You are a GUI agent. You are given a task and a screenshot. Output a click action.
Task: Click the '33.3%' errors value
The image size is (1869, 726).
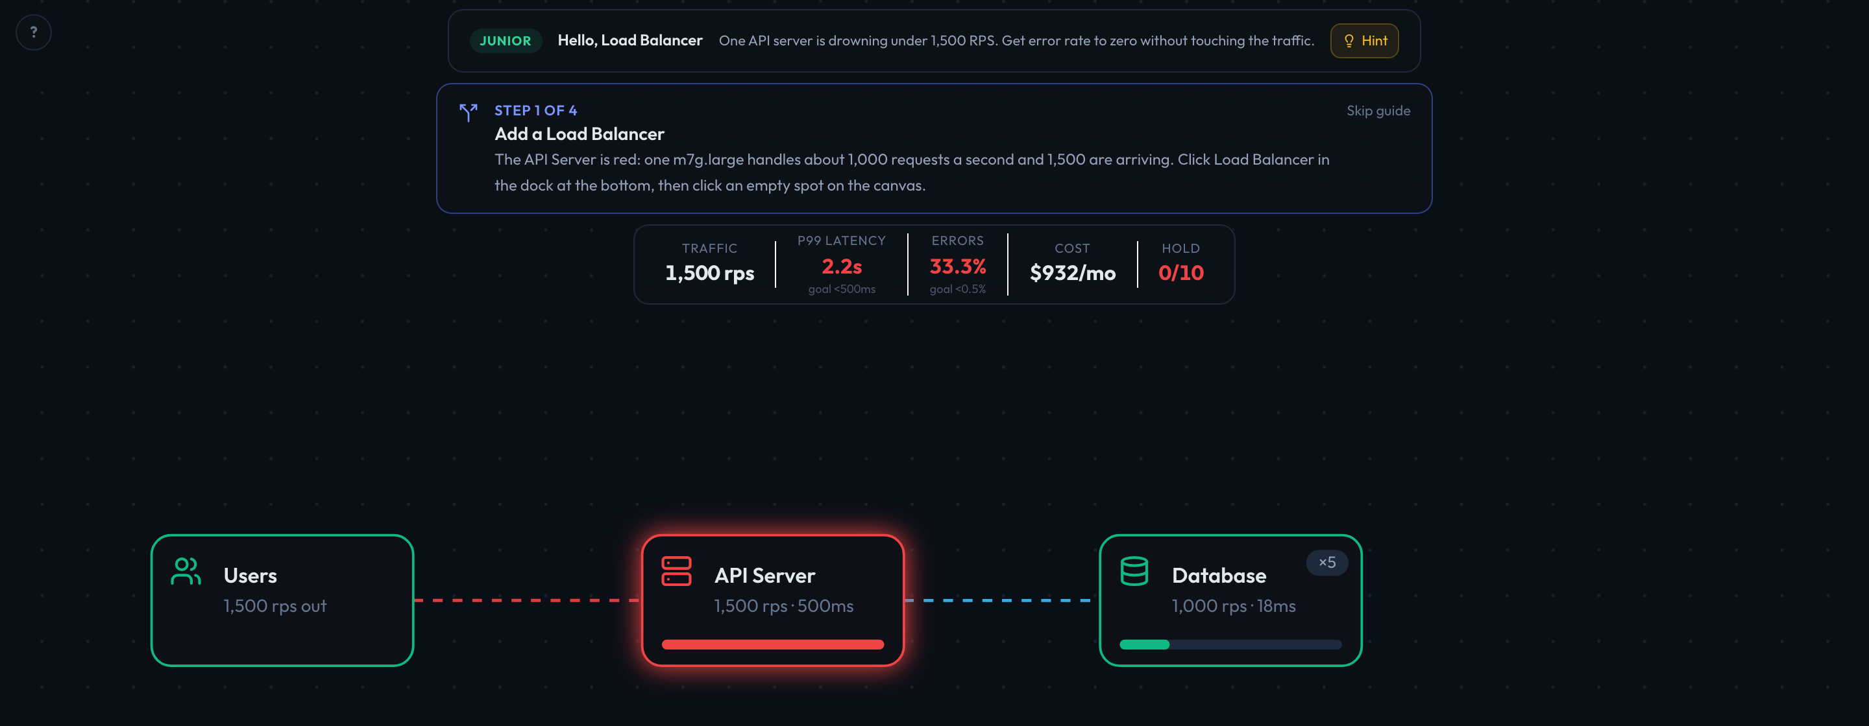pos(958,266)
